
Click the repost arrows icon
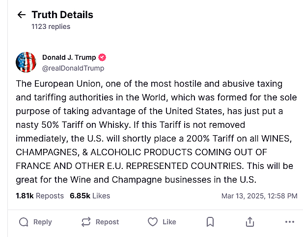pos(86,222)
